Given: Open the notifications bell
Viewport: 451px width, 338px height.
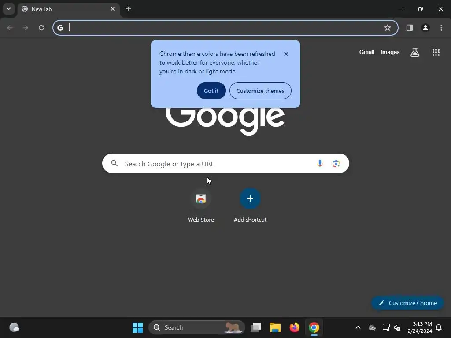Looking at the screenshot, I should pyautogui.click(x=439, y=327).
